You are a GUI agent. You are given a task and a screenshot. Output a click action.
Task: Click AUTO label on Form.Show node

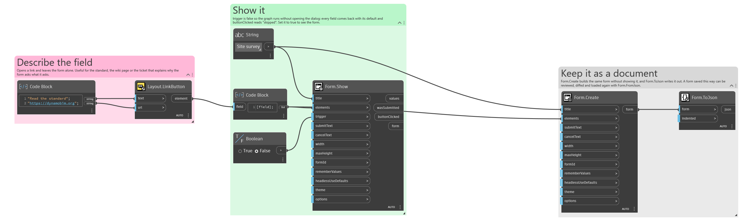coord(392,207)
